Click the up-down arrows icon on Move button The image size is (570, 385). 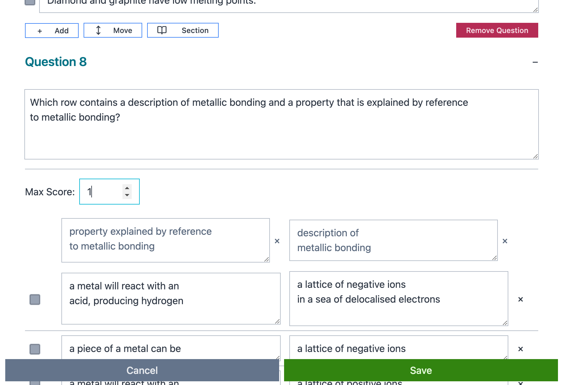(x=98, y=30)
